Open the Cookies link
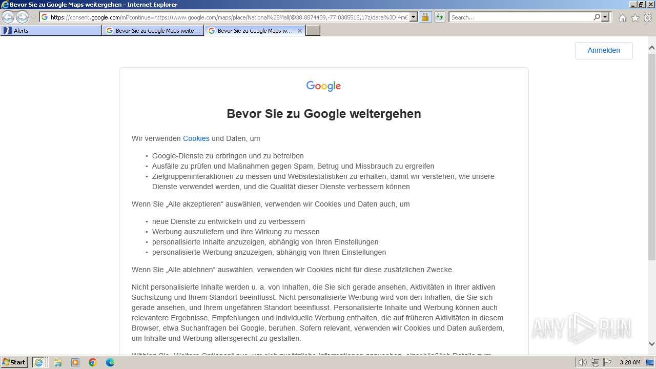The height and width of the screenshot is (369, 656). (x=196, y=138)
